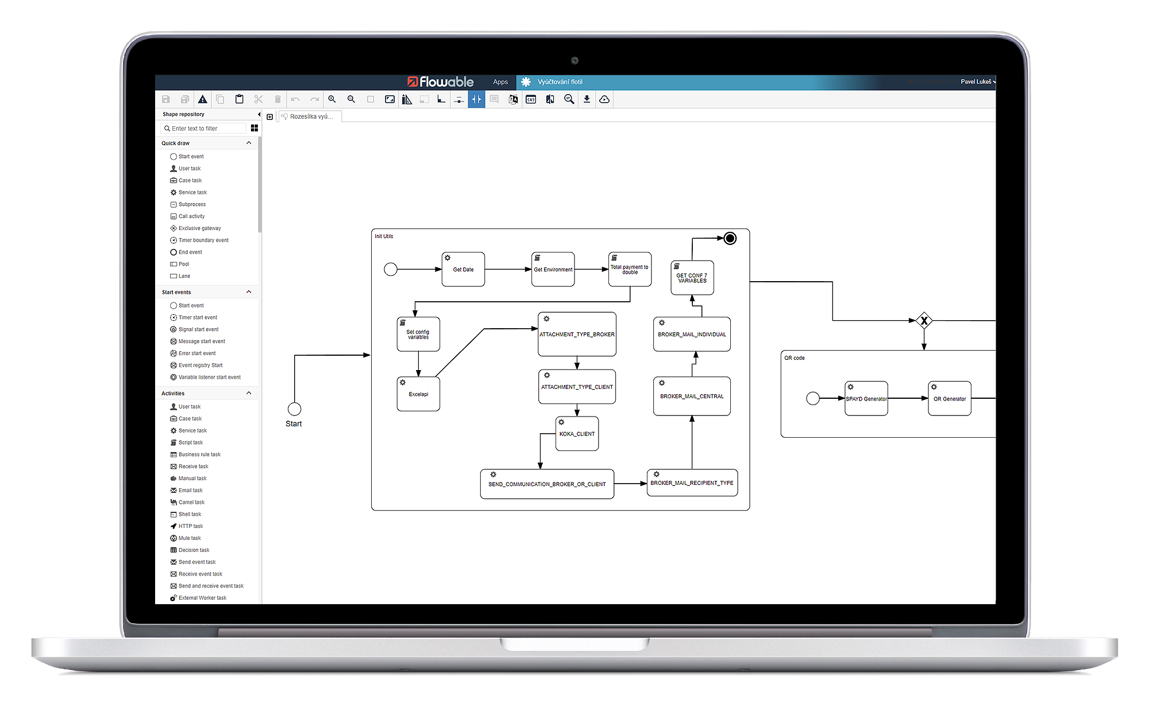Select Error start event shape
Viewport: 1149px width, 704px height.
(193, 354)
